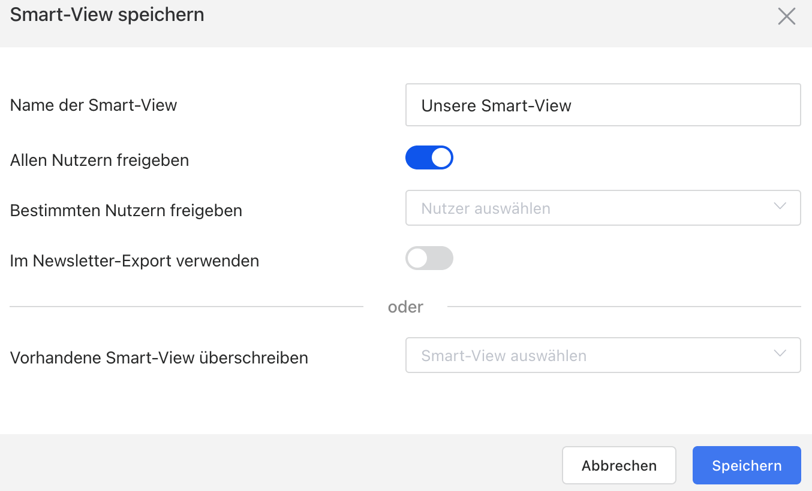
Task: Click the Allen Nutzern freigeben label
Action: pyautogui.click(x=100, y=160)
